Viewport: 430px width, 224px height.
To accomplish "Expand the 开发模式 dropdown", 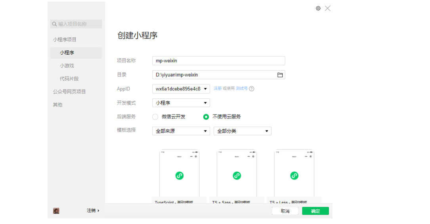I will click(181, 103).
